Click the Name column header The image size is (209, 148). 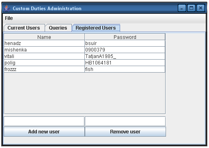click(x=44, y=37)
